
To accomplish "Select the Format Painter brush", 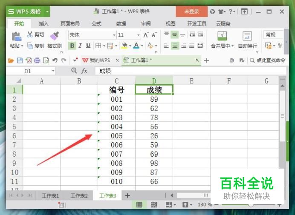I will pyautogui.click(x=55, y=36).
